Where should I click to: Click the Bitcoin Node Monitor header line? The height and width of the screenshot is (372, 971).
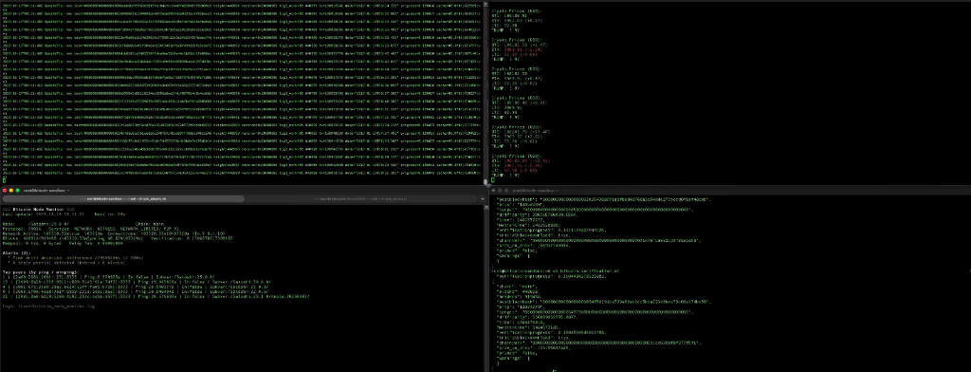39,210
